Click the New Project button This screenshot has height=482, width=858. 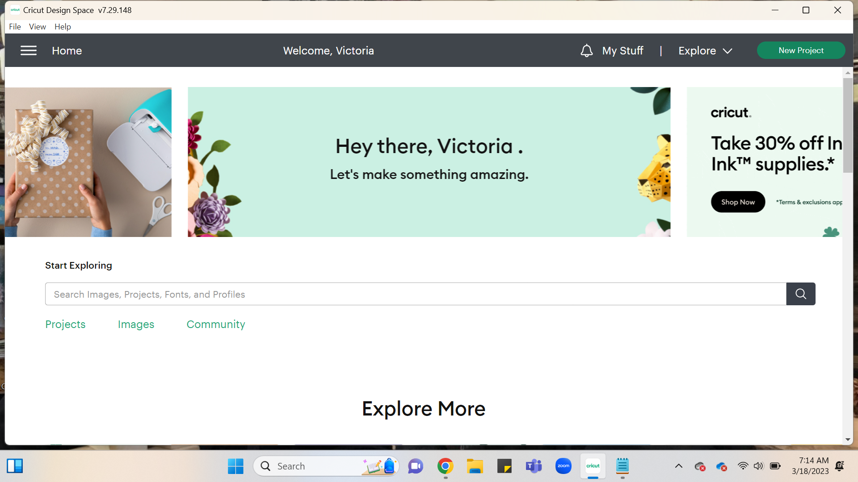click(x=801, y=50)
